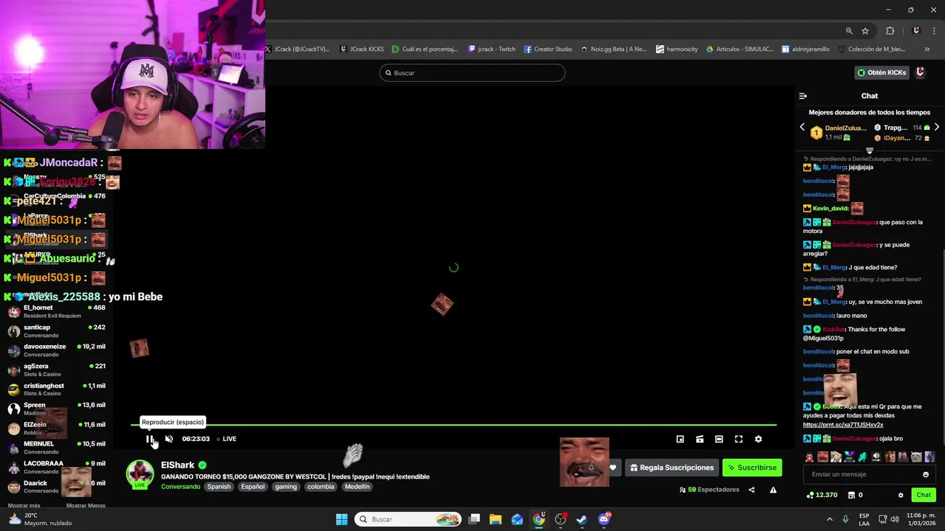Open the clip creation icon

(x=700, y=439)
